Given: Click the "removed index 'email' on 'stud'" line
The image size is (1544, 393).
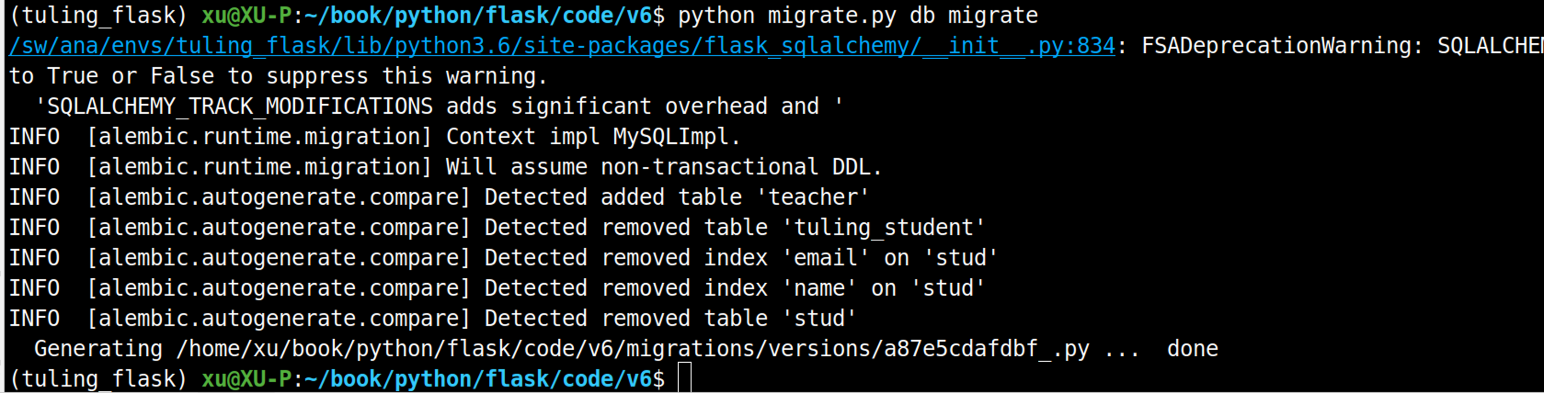Looking at the screenshot, I should pos(503,258).
